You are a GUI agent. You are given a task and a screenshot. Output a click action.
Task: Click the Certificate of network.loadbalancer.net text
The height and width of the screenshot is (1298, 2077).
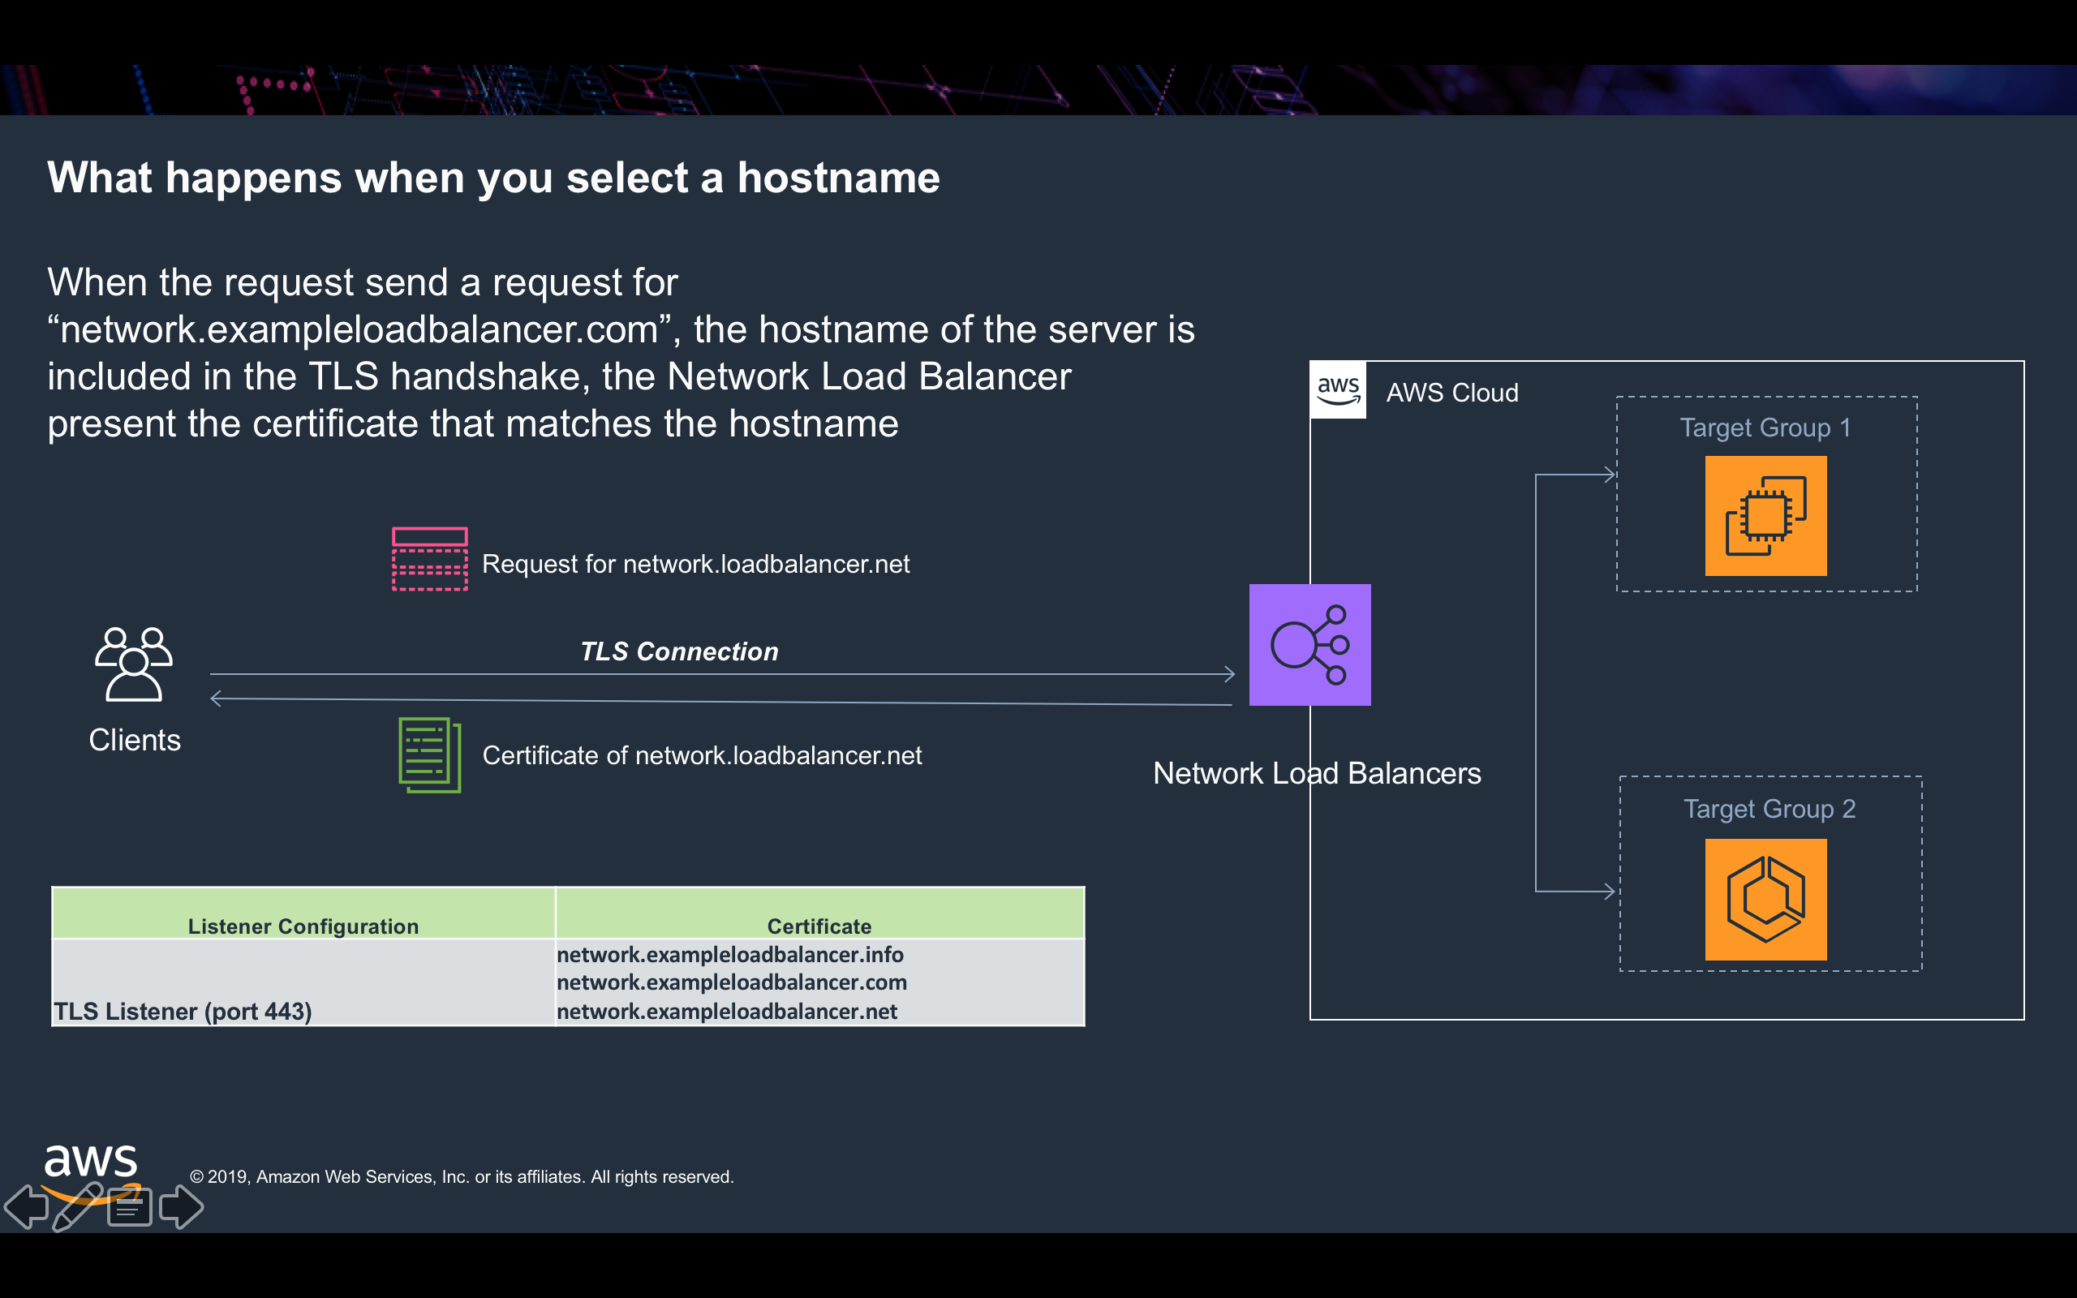point(701,755)
